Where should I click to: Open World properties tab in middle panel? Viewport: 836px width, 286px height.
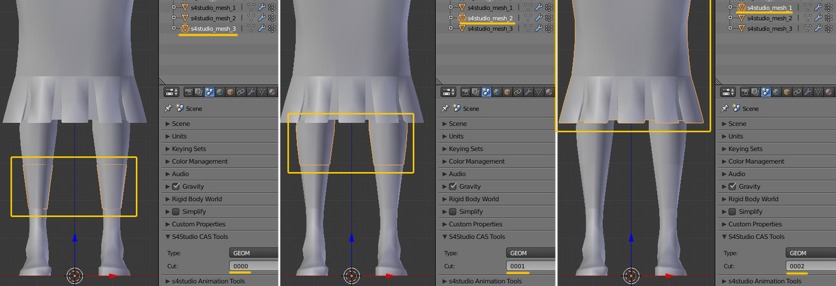coord(497,92)
